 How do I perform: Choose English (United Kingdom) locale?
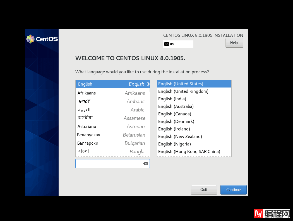pyautogui.click(x=183, y=91)
